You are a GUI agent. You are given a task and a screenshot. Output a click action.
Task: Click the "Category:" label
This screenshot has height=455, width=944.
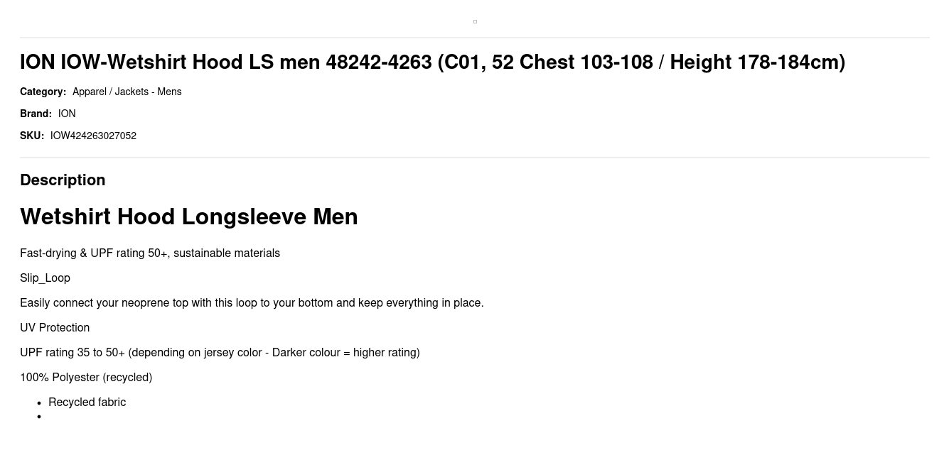point(43,92)
